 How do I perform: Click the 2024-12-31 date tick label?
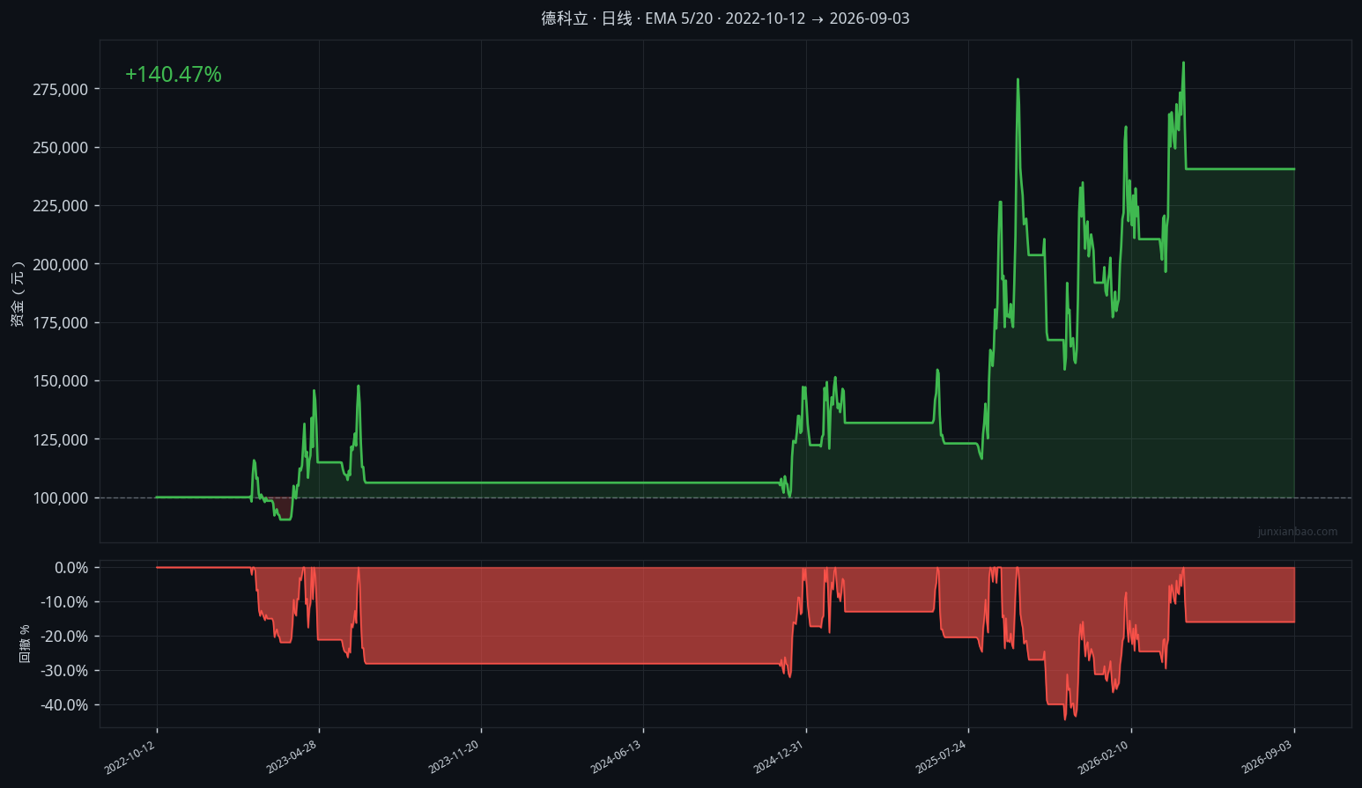pyautogui.click(x=779, y=757)
